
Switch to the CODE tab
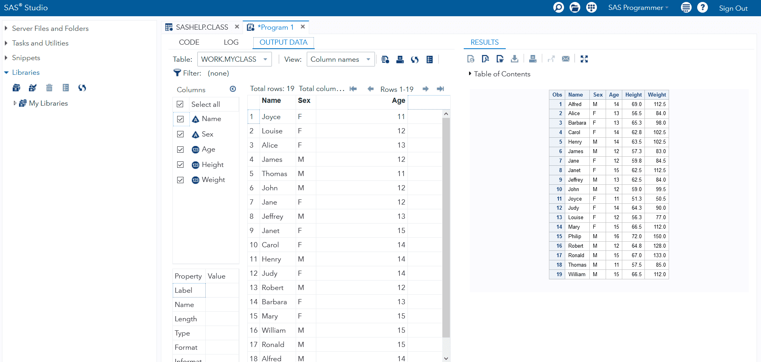(x=189, y=42)
